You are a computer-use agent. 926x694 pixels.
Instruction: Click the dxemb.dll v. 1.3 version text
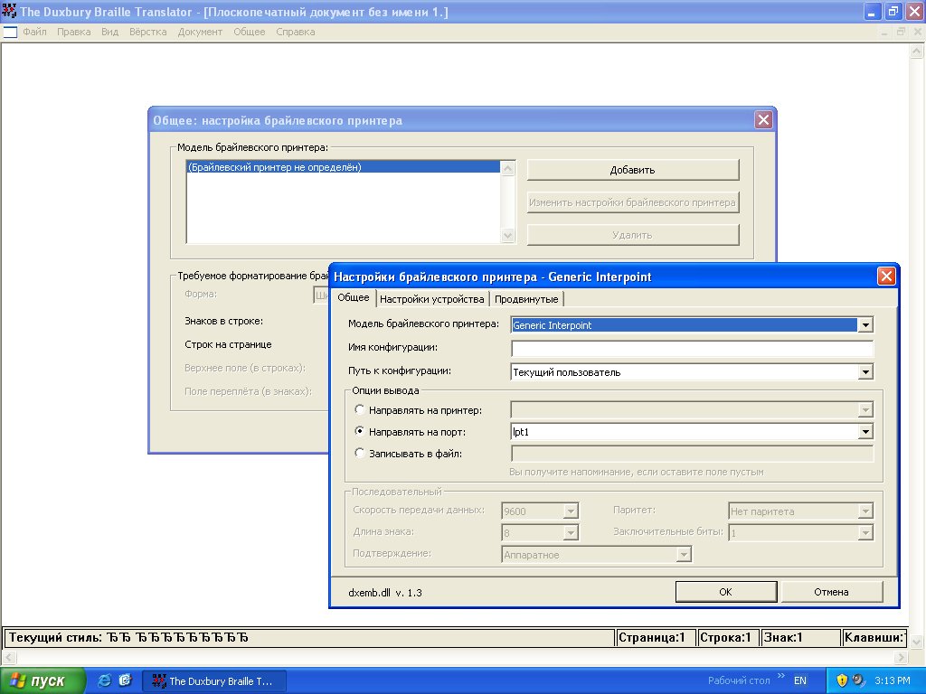point(385,593)
